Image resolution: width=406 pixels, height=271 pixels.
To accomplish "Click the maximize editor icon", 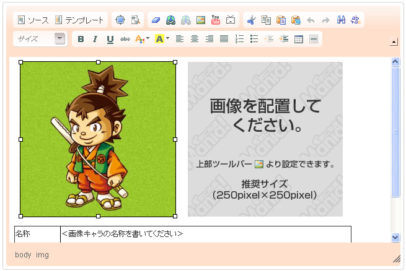I will (x=120, y=20).
